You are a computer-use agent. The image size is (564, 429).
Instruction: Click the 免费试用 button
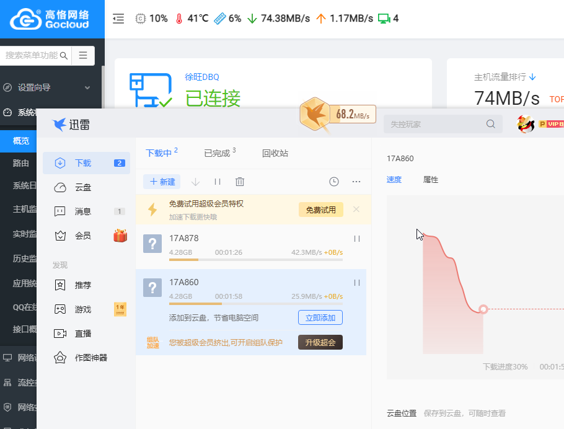click(x=321, y=210)
